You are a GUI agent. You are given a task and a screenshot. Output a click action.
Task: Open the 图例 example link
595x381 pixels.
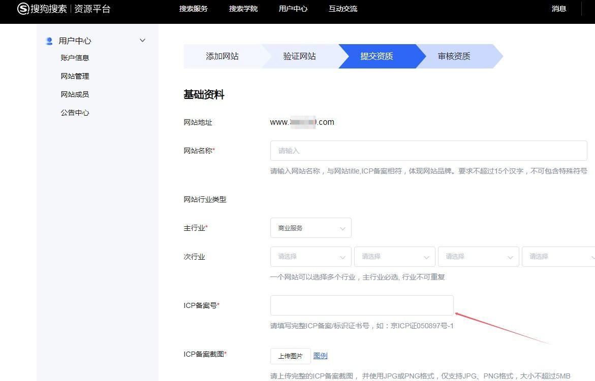[320, 356]
